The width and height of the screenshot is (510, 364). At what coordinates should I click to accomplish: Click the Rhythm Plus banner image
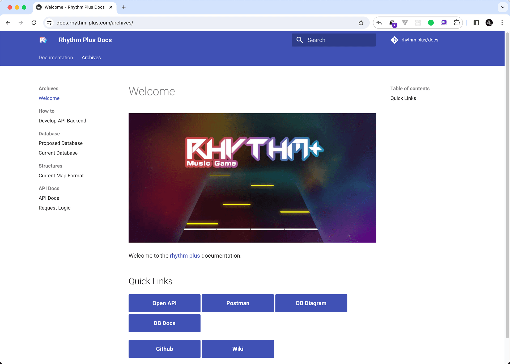252,178
